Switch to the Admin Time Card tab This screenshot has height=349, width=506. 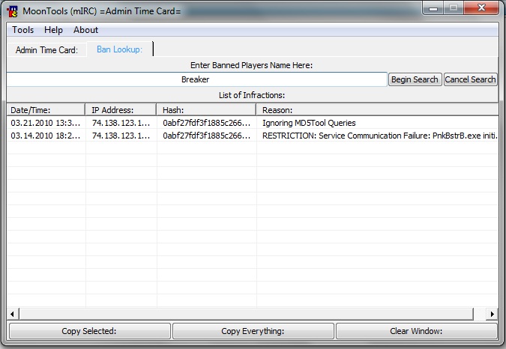coord(46,50)
